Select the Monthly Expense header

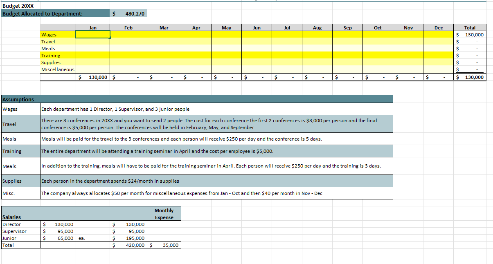tap(164, 214)
